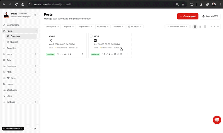
Task: Click the #TGIF title of the X post
Action: pyautogui.click(x=52, y=36)
